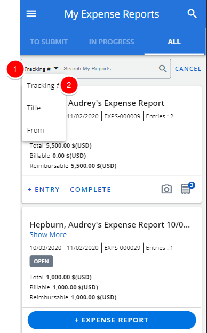The height and width of the screenshot is (333, 207).
Task: Click the search field magnifier icon
Action: pos(163,69)
